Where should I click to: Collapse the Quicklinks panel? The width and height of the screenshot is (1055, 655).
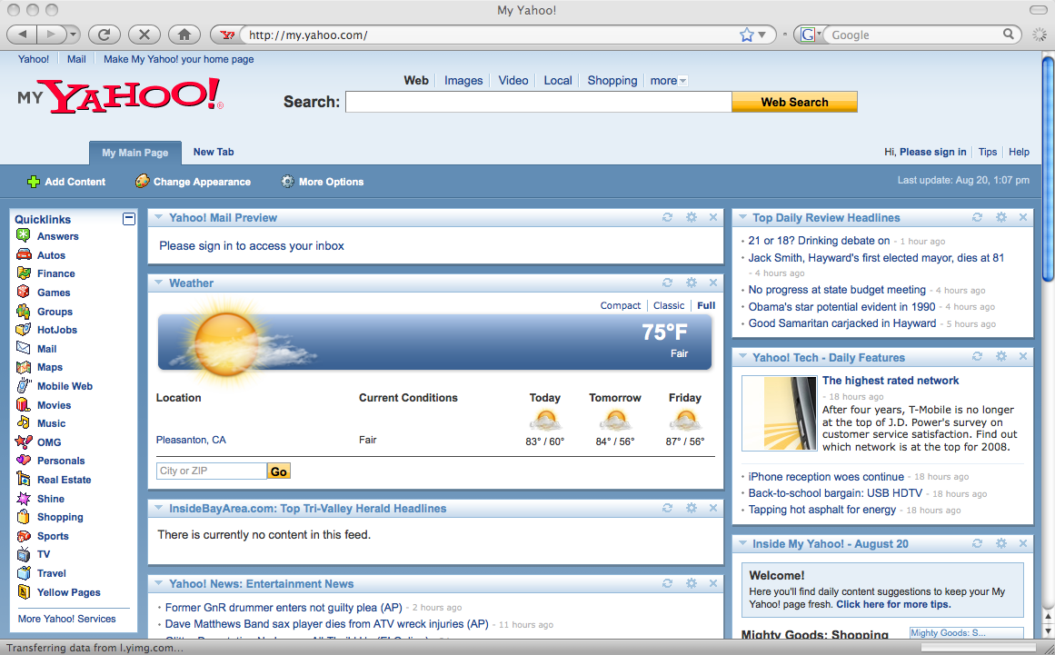(x=128, y=218)
